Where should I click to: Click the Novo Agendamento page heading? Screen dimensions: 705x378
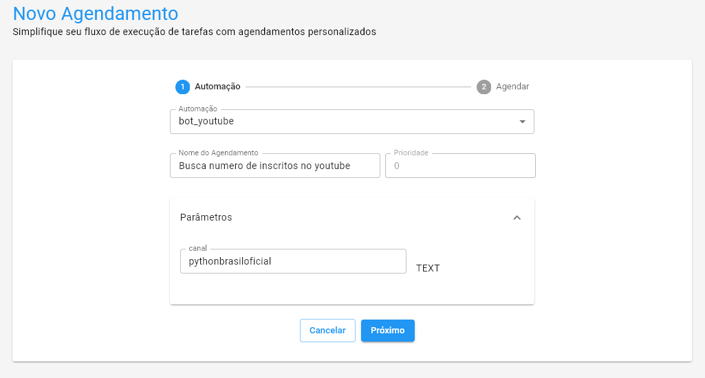(x=96, y=13)
